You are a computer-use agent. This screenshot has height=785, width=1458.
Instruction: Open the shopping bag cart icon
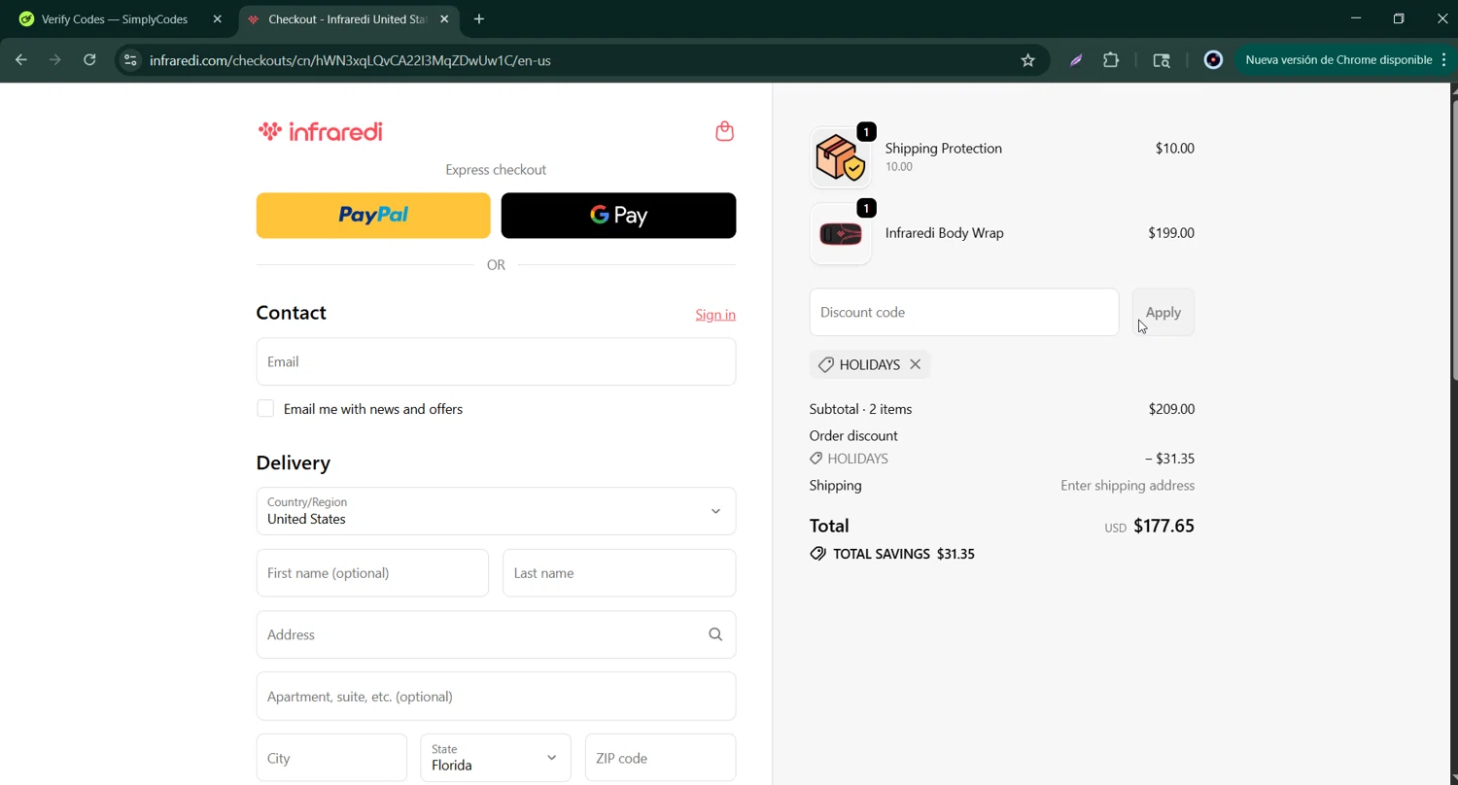coord(724,131)
